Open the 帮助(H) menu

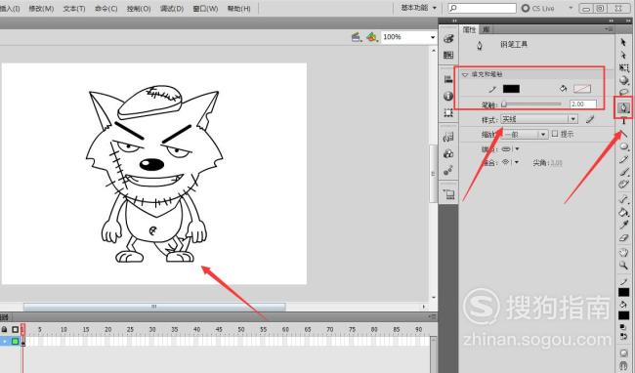coord(238,8)
